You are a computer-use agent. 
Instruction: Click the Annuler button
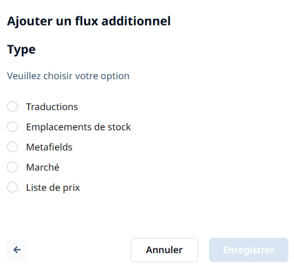coord(164,250)
